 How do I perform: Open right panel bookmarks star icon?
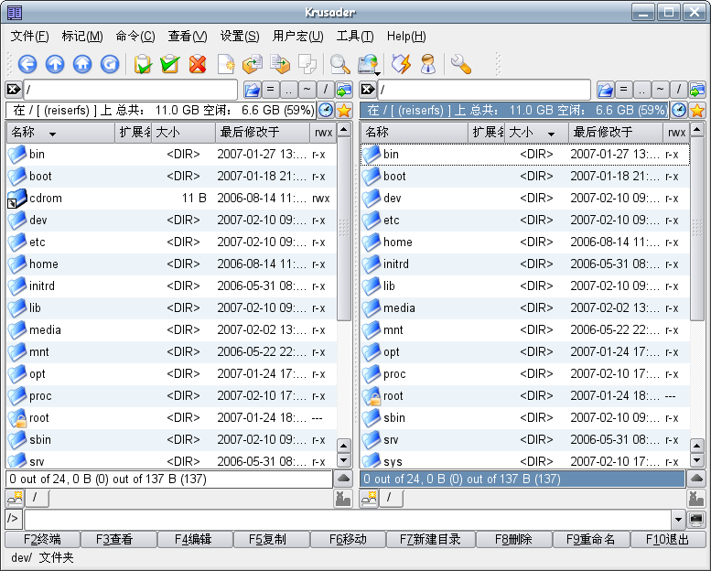click(697, 110)
